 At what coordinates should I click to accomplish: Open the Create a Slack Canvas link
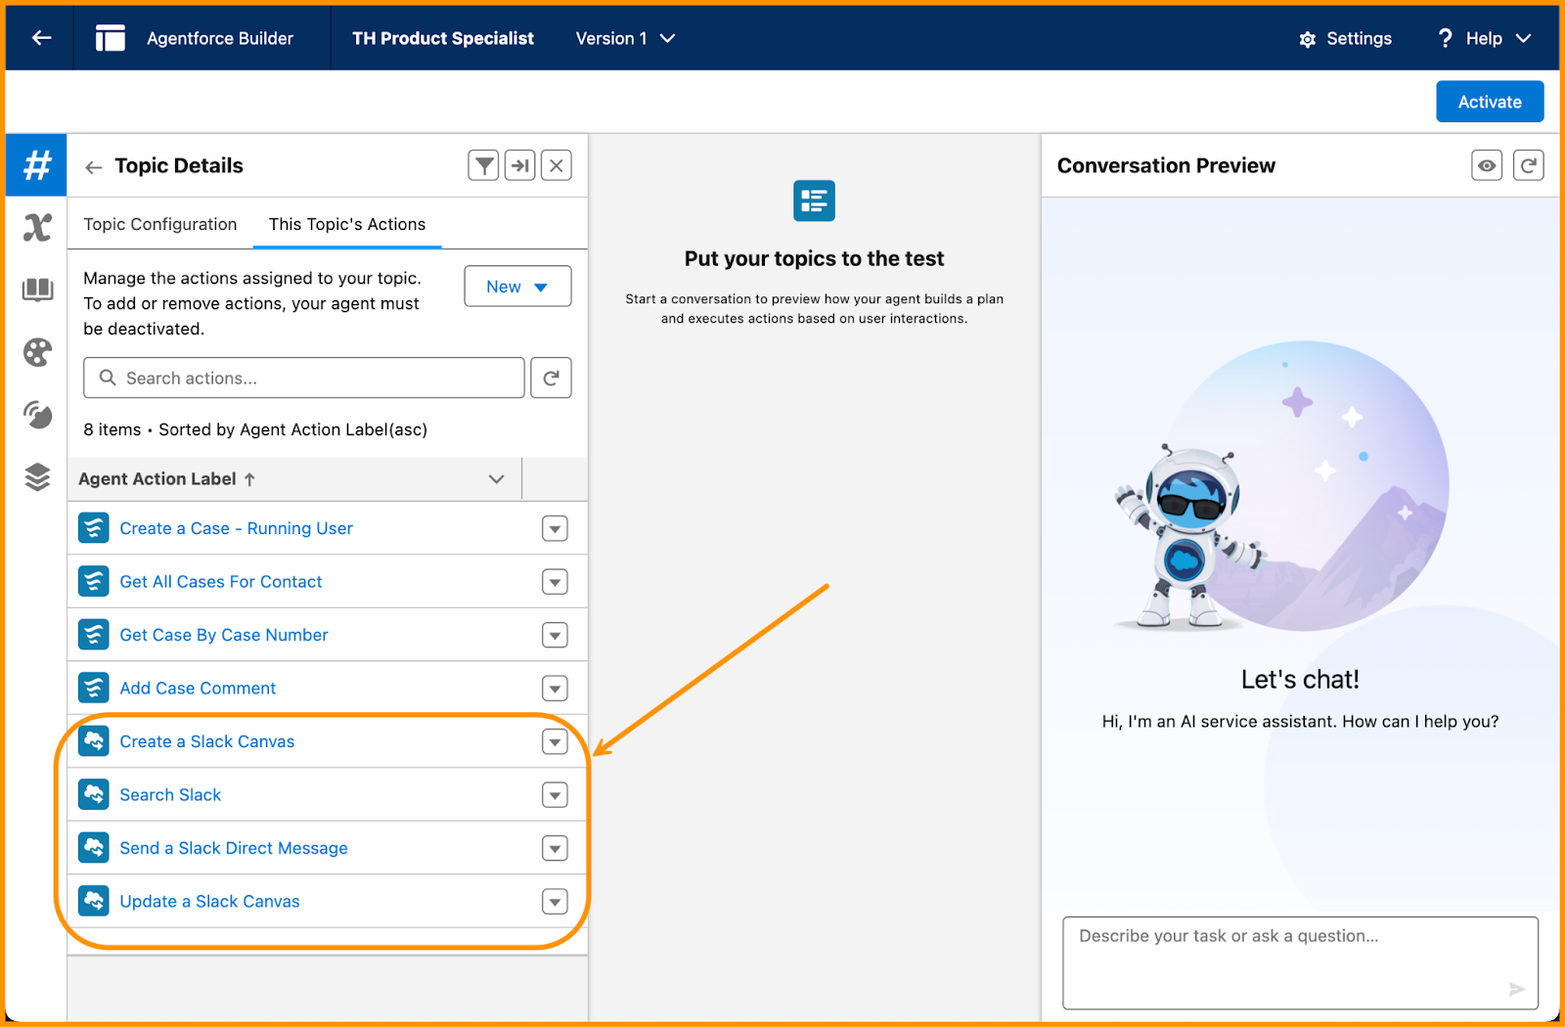coord(206,741)
